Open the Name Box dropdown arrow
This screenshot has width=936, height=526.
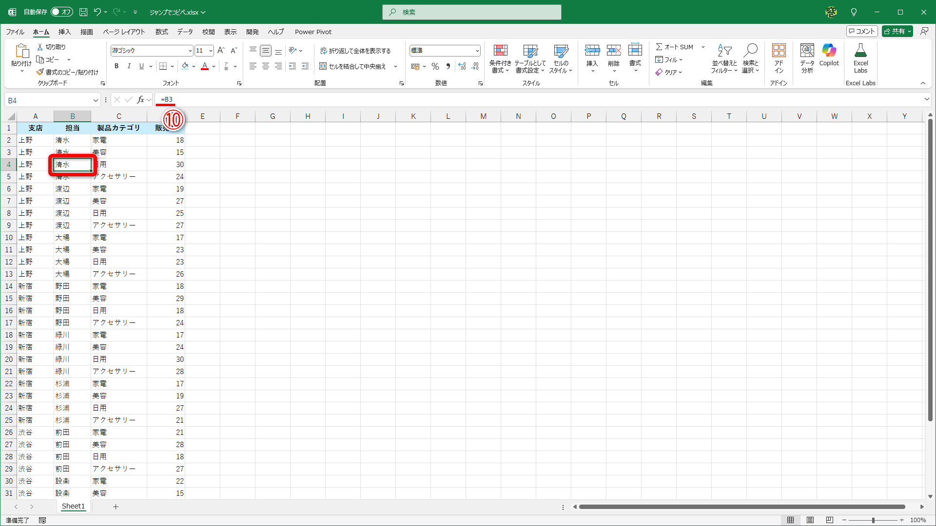96,100
